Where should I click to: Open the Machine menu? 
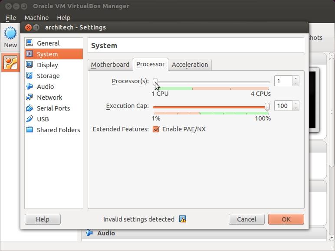coord(36,18)
